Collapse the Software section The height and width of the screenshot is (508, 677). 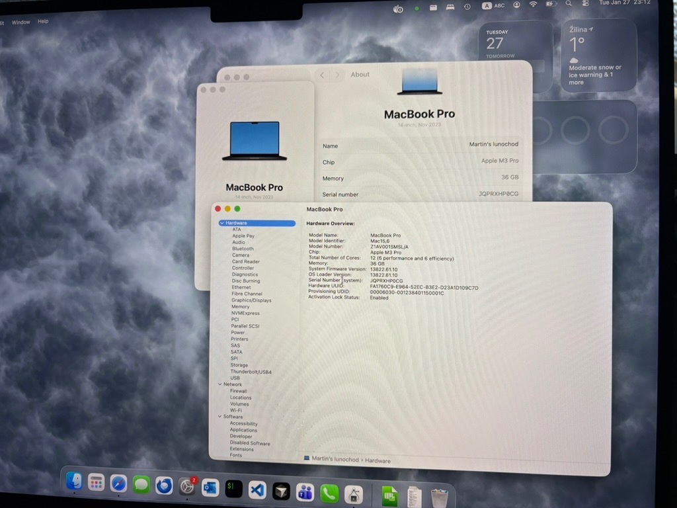[221, 416]
